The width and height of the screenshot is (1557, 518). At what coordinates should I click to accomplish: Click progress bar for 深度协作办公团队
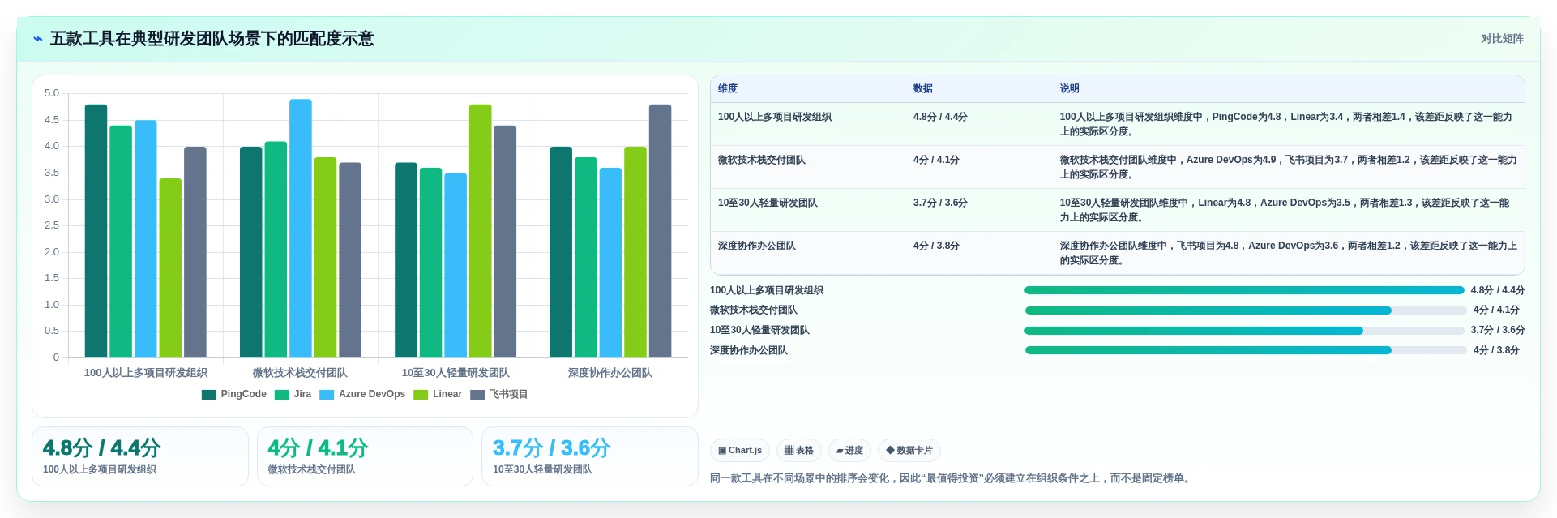click(1246, 350)
